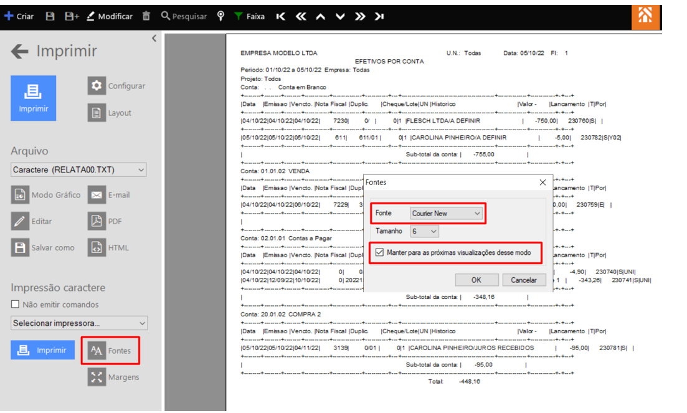The width and height of the screenshot is (687, 413).
Task: Go to previous record up arrow
Action: 321,17
